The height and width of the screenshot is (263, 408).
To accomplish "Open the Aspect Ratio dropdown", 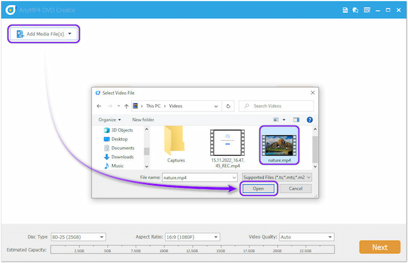I will click(x=192, y=237).
